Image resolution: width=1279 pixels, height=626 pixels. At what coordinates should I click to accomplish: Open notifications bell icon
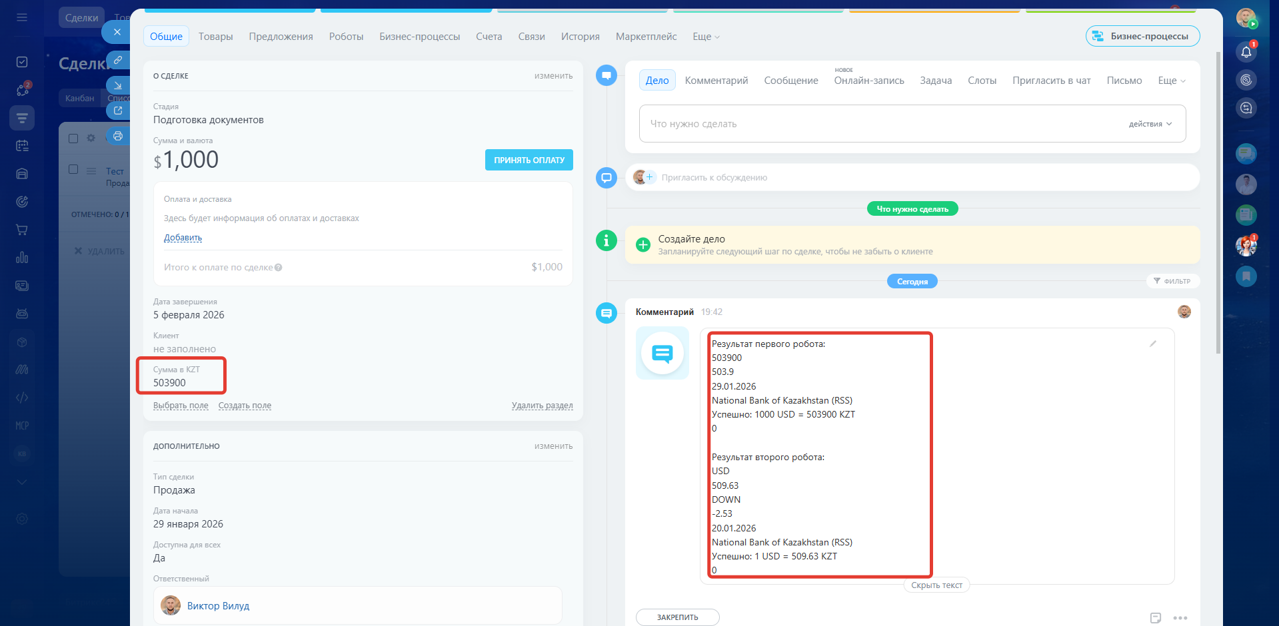1246,52
